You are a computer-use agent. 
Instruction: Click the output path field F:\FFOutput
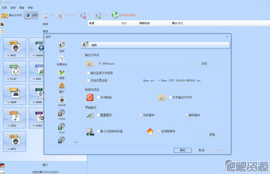(141, 64)
